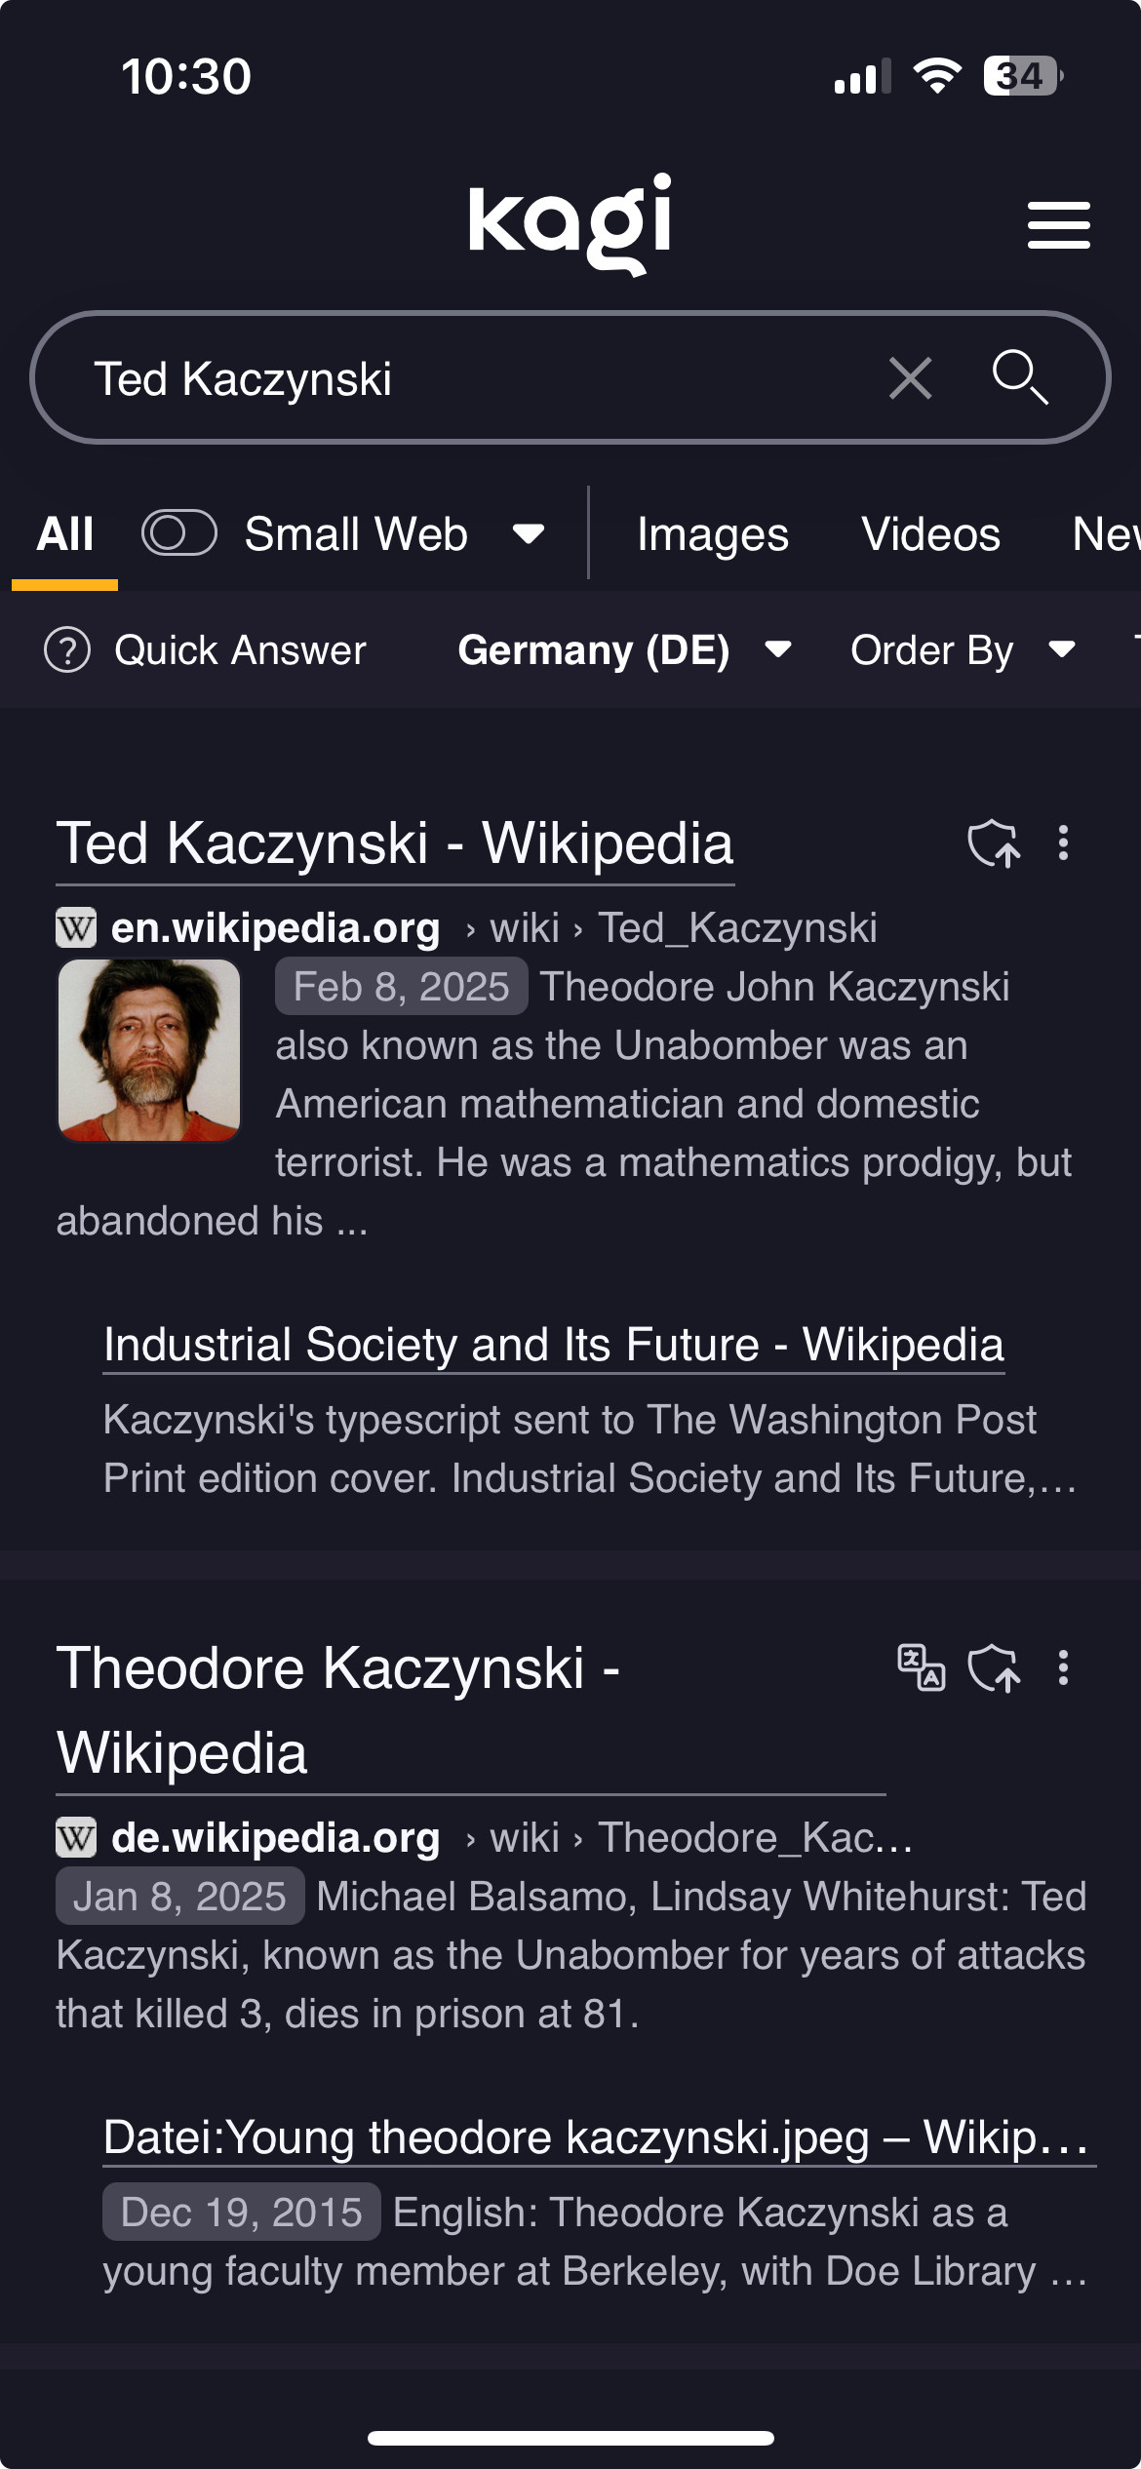
Task: Expand the Small Web dropdown arrow
Action: click(529, 533)
